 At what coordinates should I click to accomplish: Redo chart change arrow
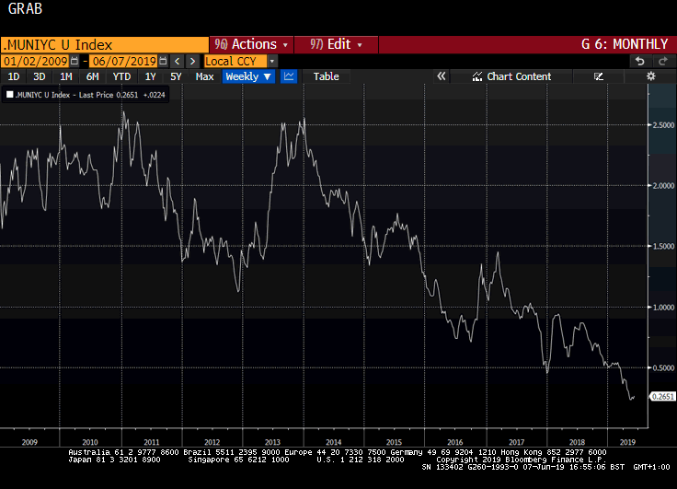(662, 62)
